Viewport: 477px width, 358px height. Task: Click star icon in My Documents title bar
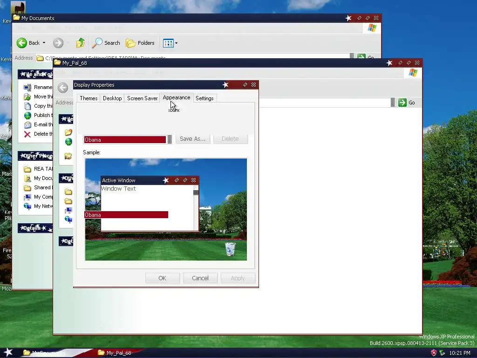pos(348,18)
